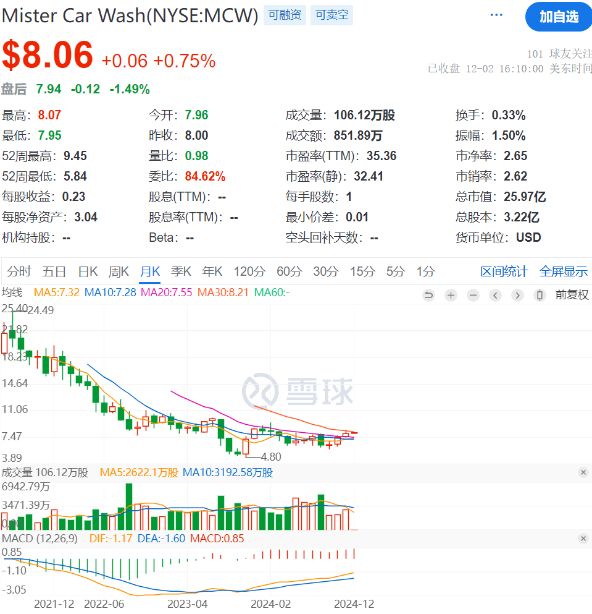
Task: Click the MA30:8.21 moving average label
Action: (x=223, y=292)
